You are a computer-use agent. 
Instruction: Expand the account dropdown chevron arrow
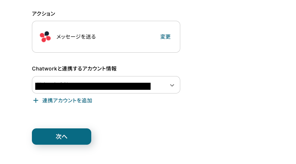click(172, 85)
